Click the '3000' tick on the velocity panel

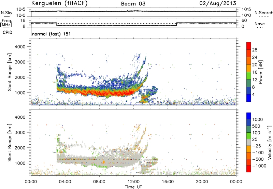20,132
